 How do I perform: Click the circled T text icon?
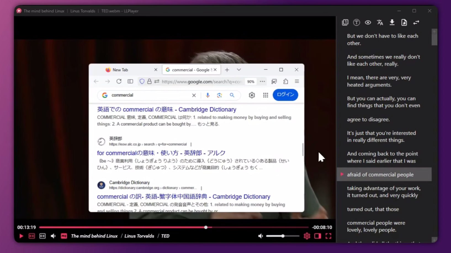(x=356, y=23)
